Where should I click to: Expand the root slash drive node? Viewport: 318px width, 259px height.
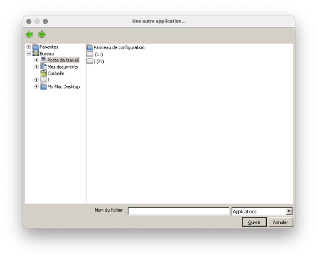tap(36, 80)
